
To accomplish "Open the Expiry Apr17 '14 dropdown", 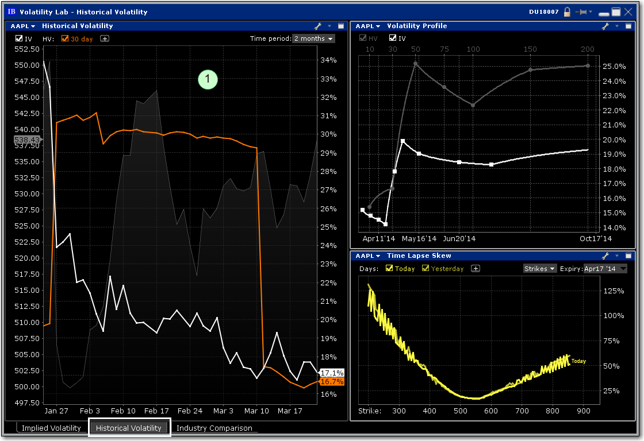I will click(605, 269).
